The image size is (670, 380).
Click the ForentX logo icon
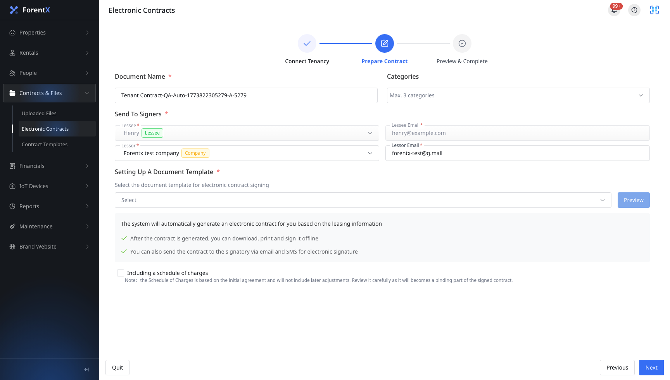14,10
